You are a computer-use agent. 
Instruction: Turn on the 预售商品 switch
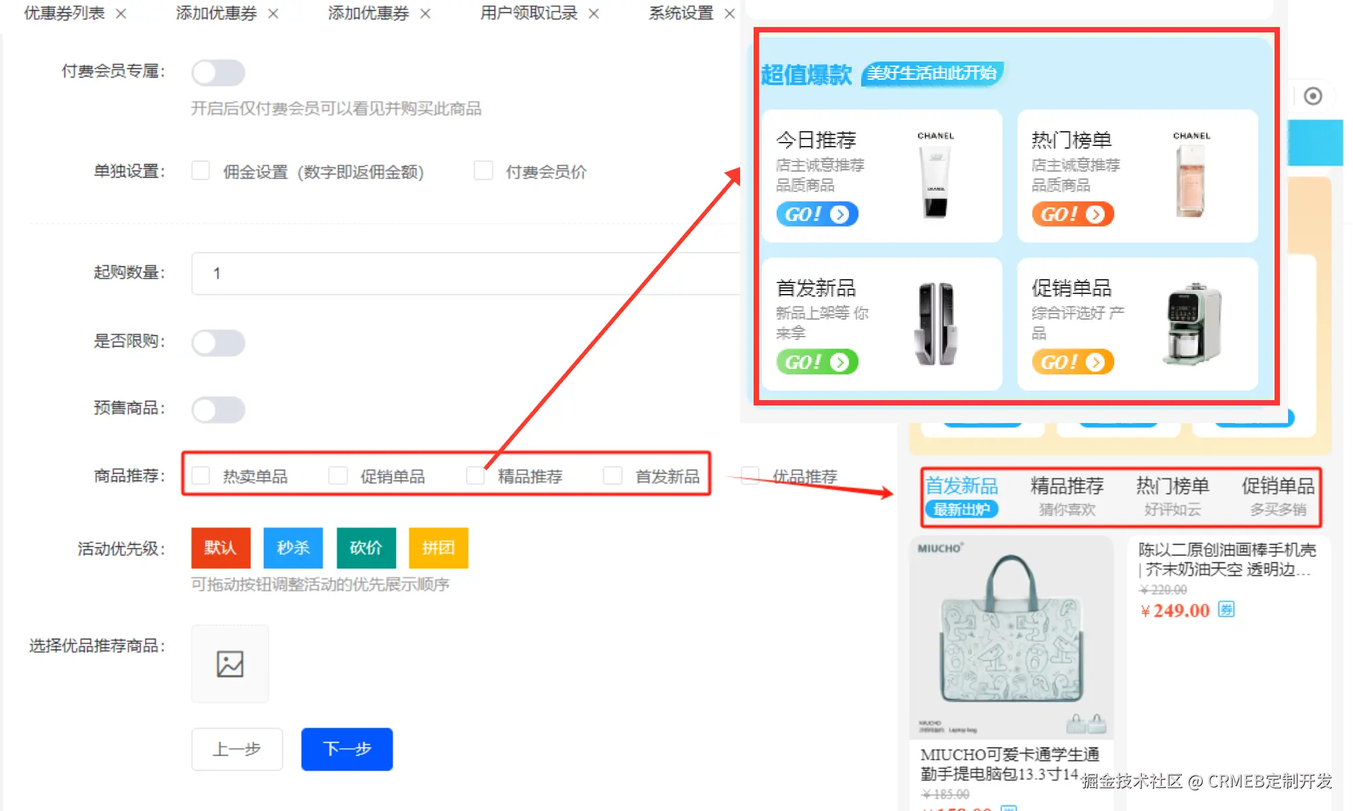[x=218, y=410]
